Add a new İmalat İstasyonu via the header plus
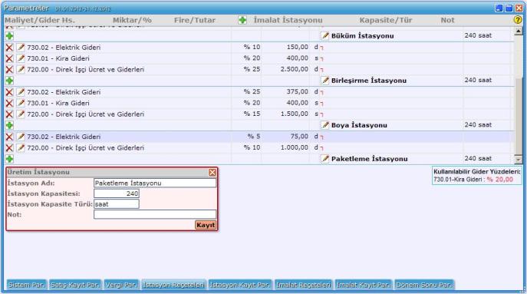This screenshot has width=527, height=294. [242, 20]
